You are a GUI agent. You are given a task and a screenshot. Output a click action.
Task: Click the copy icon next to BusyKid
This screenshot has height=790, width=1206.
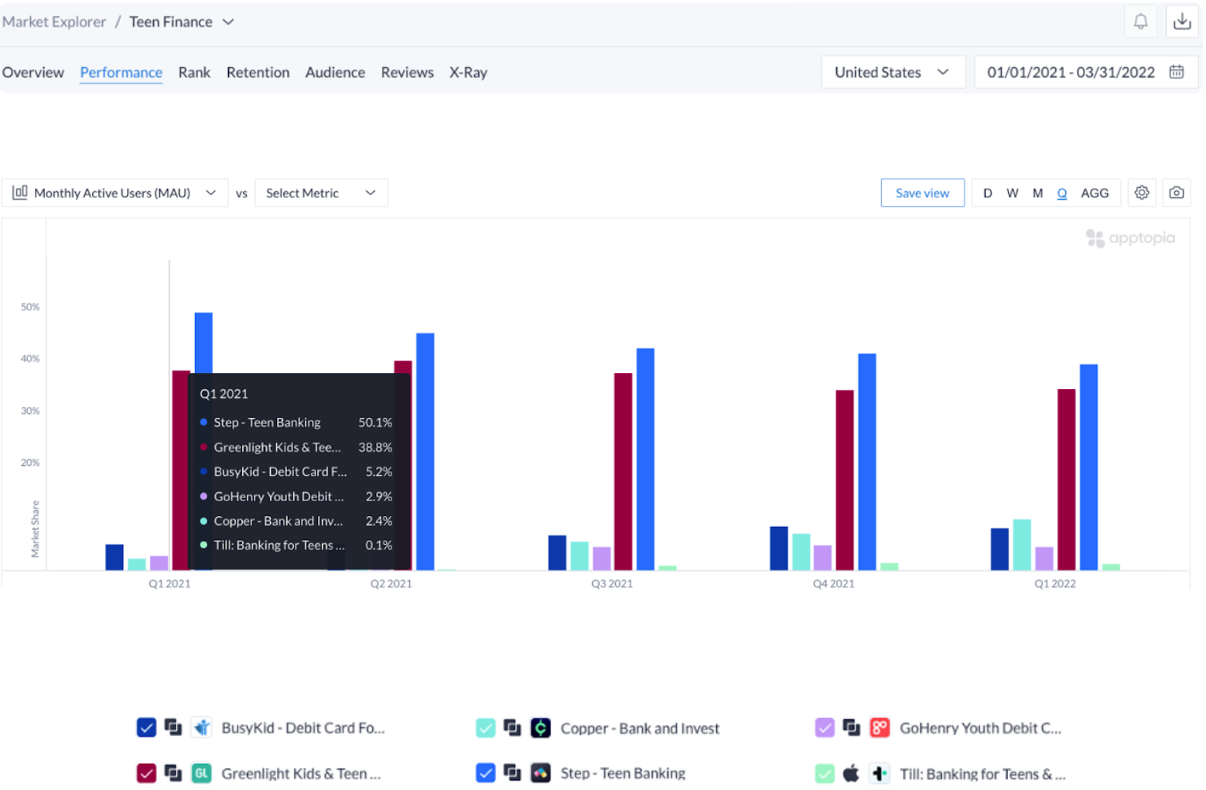tap(173, 727)
